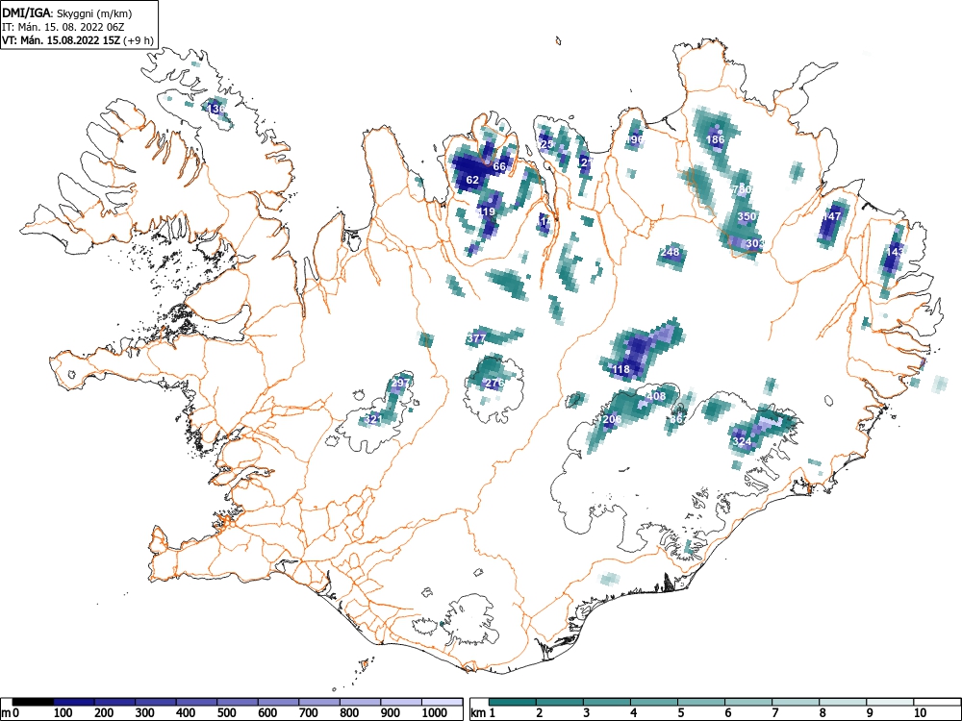Click the 143 visibility value in the east
This screenshot has height=721, width=962.
895,252
